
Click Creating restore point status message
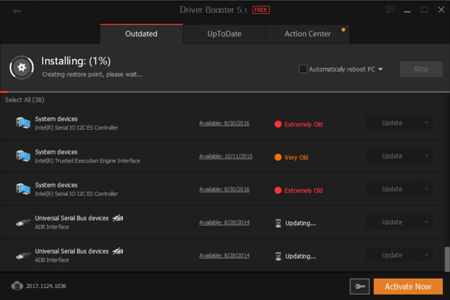[92, 74]
